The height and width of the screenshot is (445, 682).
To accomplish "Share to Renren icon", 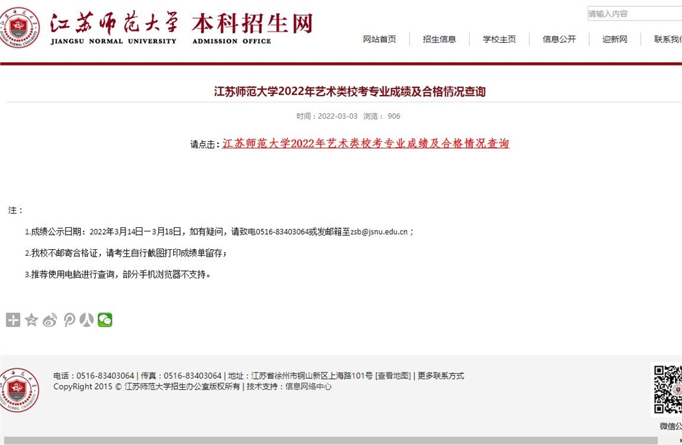I will tap(87, 320).
